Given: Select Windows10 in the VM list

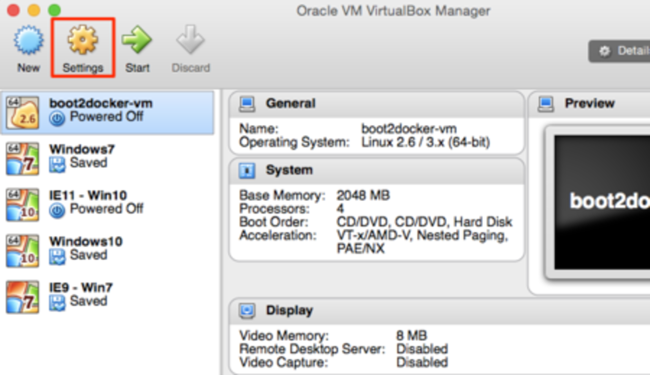Looking at the screenshot, I should coord(107,251).
